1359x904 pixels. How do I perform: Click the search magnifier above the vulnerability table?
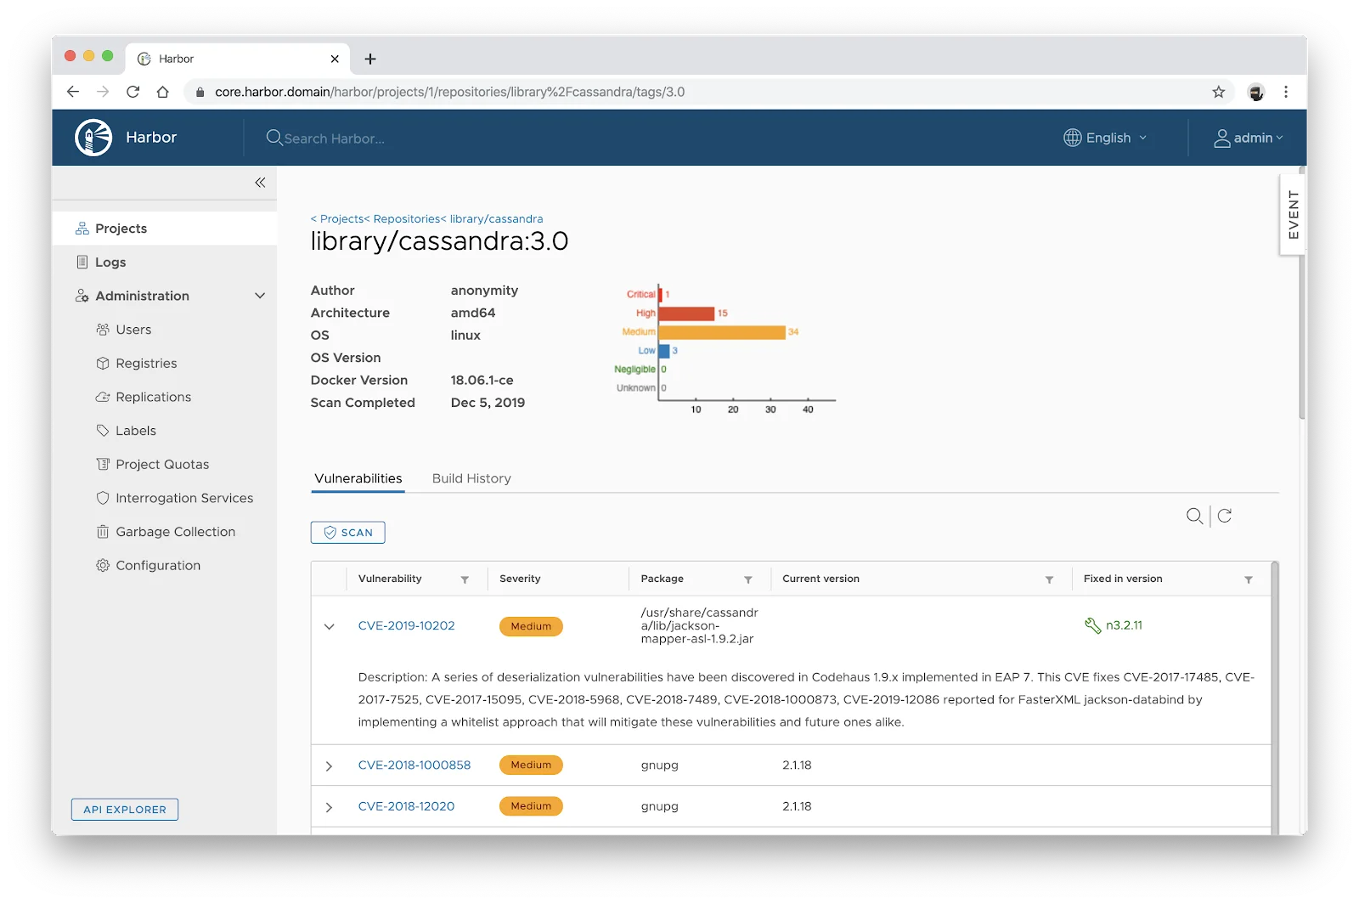(x=1193, y=516)
